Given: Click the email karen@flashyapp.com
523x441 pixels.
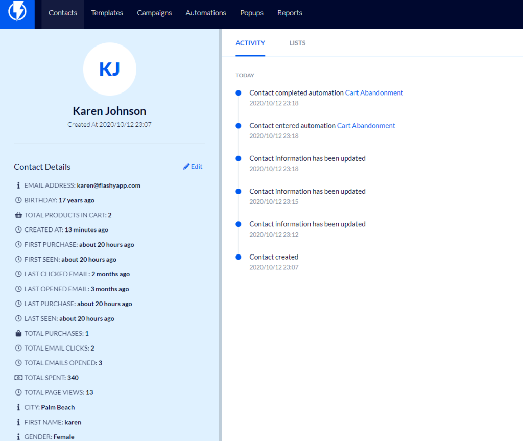Looking at the screenshot, I should click(109, 185).
